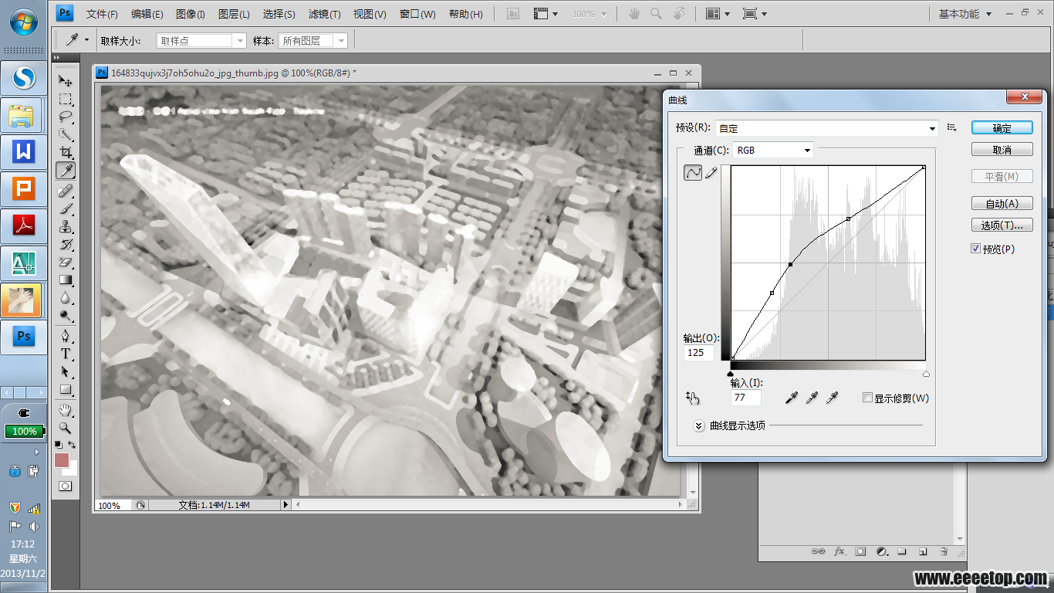Select the Healing Brush tool
Viewport: 1054px width, 593px height.
coord(66,191)
